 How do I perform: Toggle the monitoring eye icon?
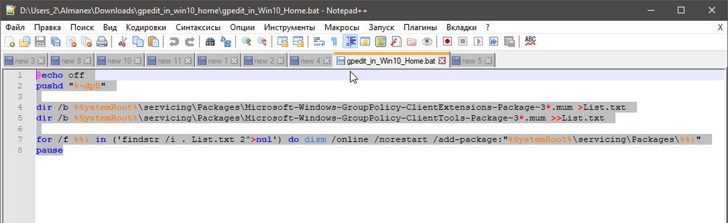tap(427, 42)
